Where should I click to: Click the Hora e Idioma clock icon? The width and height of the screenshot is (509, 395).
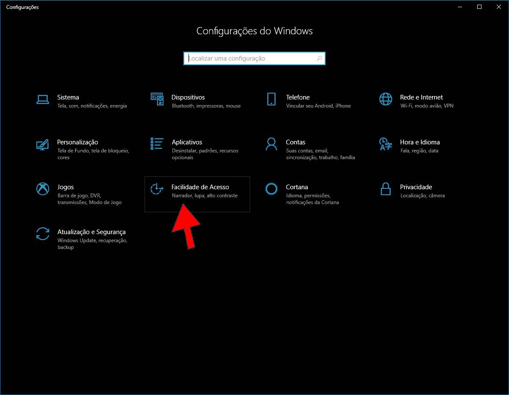click(x=386, y=144)
